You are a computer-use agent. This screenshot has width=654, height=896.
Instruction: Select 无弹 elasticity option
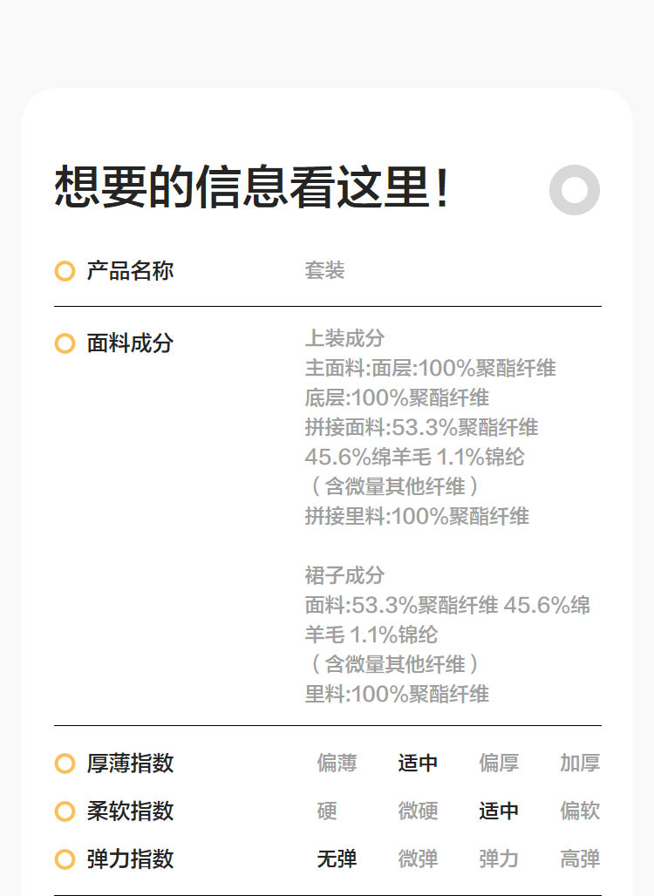tap(337, 859)
